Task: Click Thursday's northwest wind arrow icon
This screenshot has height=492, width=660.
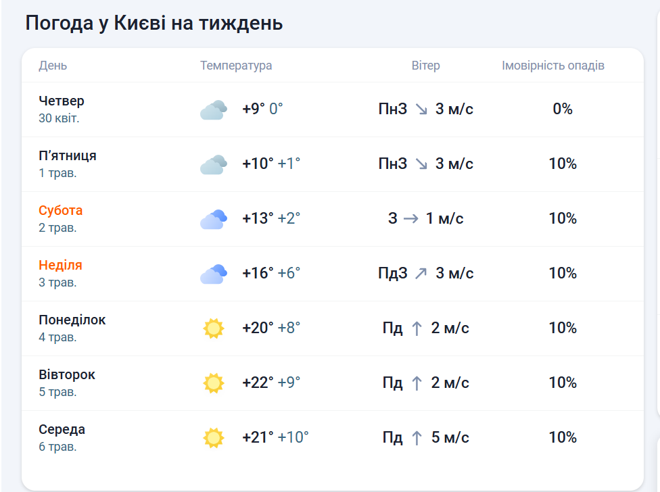Action: [421, 109]
